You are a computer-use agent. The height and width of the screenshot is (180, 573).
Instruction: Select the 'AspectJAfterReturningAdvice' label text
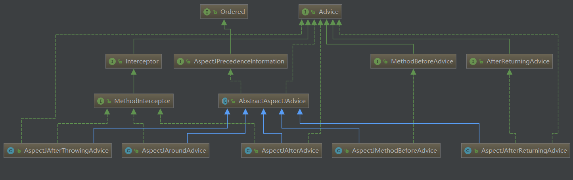524,151
